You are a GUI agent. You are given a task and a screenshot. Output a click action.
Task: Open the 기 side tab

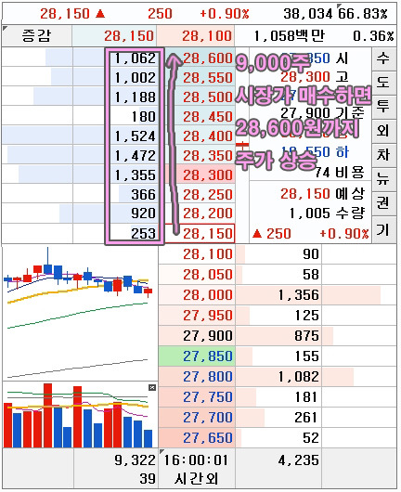point(382,230)
